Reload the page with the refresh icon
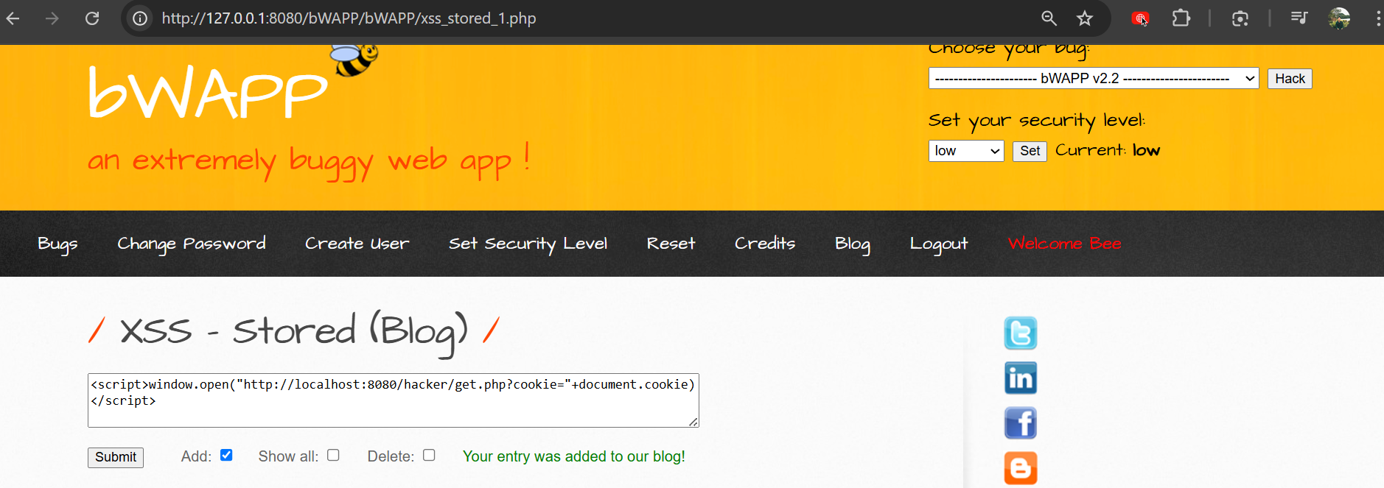The width and height of the screenshot is (1384, 488). (x=92, y=18)
